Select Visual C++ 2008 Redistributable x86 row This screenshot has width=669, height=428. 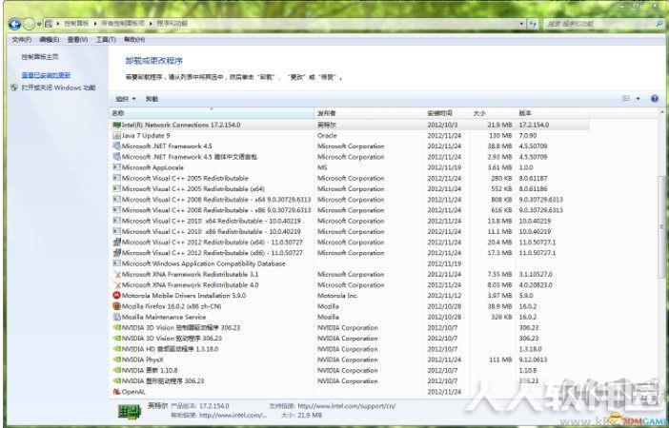pyautogui.click(x=349, y=210)
